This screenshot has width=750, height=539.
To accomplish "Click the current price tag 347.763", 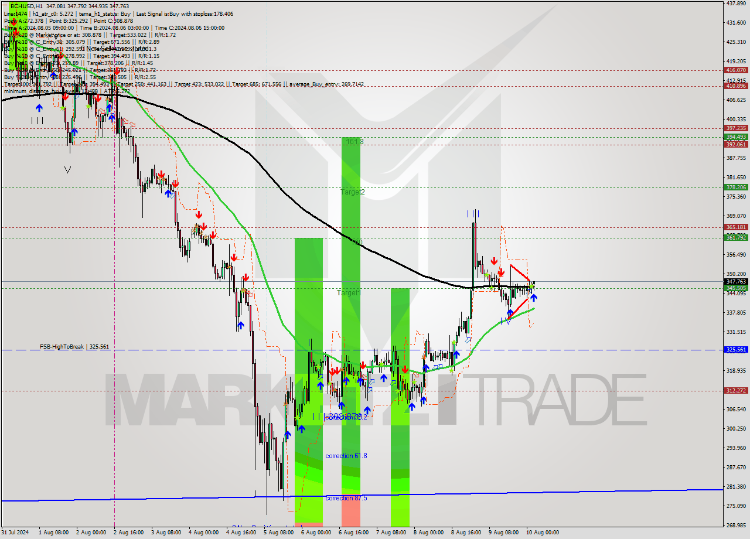I will (x=736, y=281).
